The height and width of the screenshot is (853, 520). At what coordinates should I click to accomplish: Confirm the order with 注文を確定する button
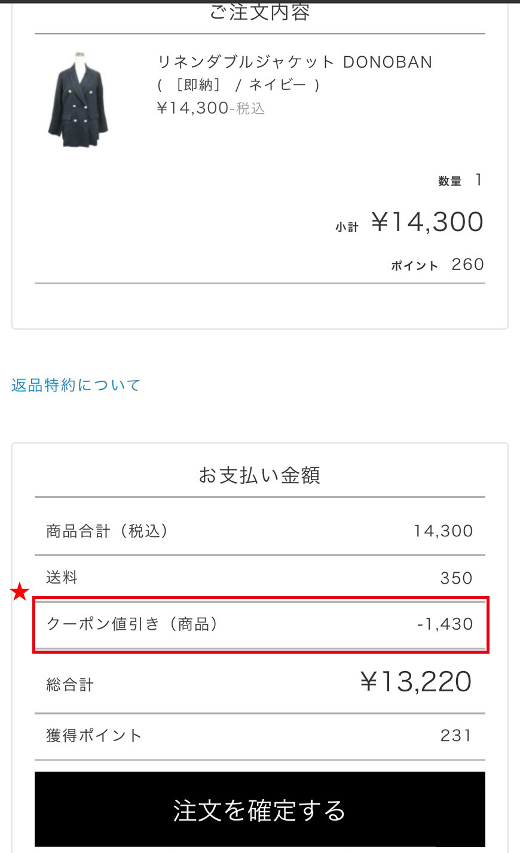coord(259,809)
